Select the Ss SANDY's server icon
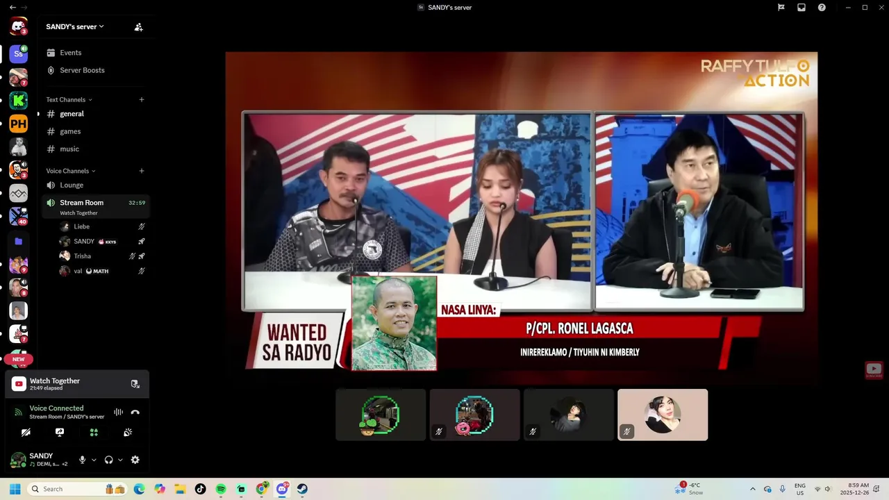 click(18, 53)
